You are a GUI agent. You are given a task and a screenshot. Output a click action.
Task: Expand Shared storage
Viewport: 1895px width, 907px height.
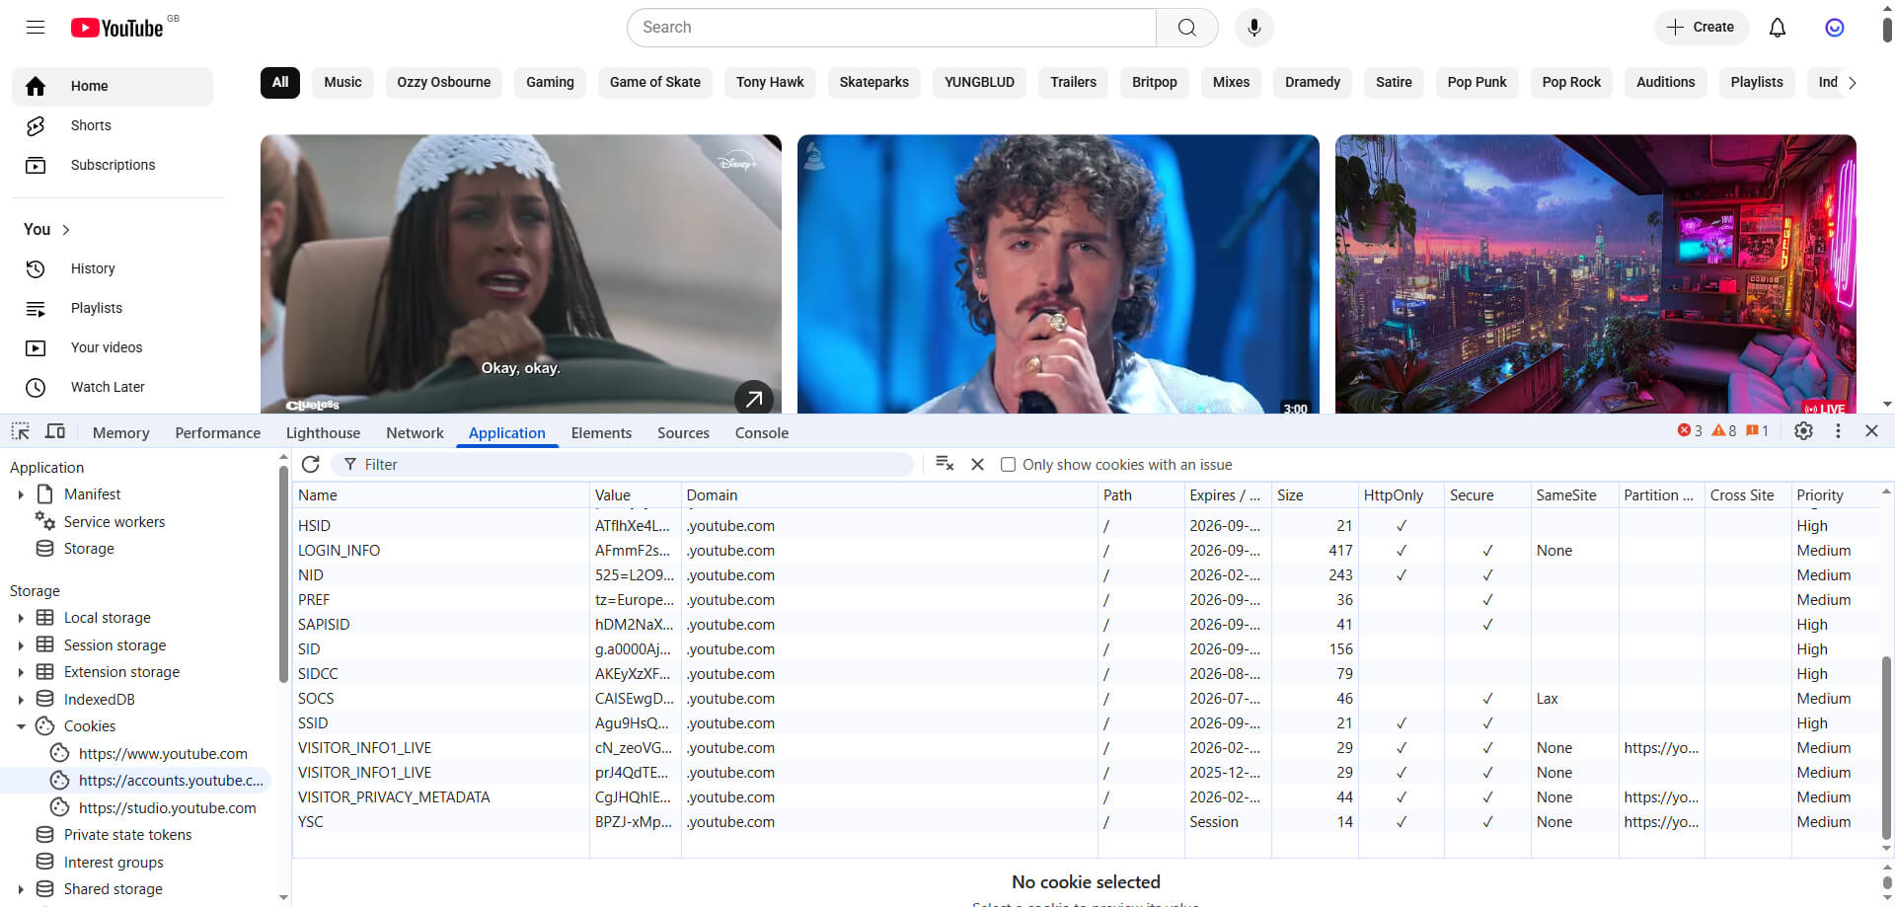(x=21, y=889)
